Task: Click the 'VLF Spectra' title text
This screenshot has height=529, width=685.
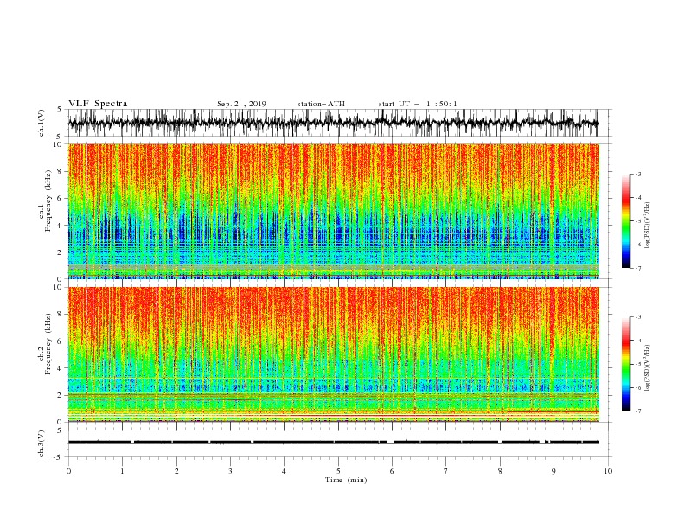Action: coord(98,104)
